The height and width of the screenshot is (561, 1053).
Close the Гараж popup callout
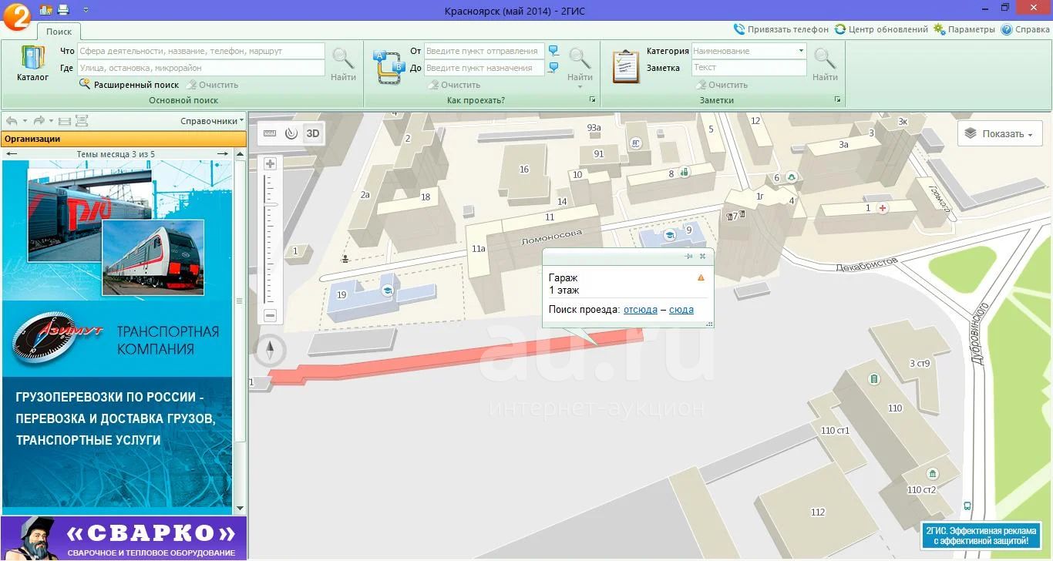click(702, 256)
